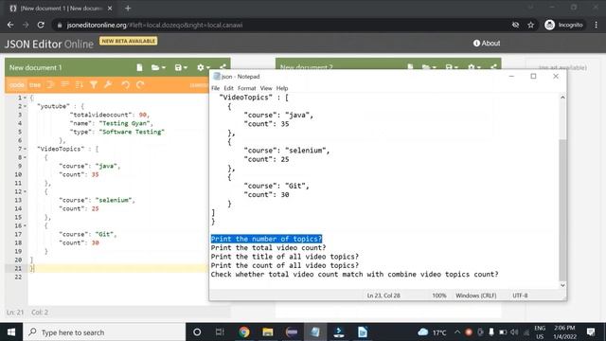
Task: Show hidden system tray icons
Action: (x=457, y=332)
